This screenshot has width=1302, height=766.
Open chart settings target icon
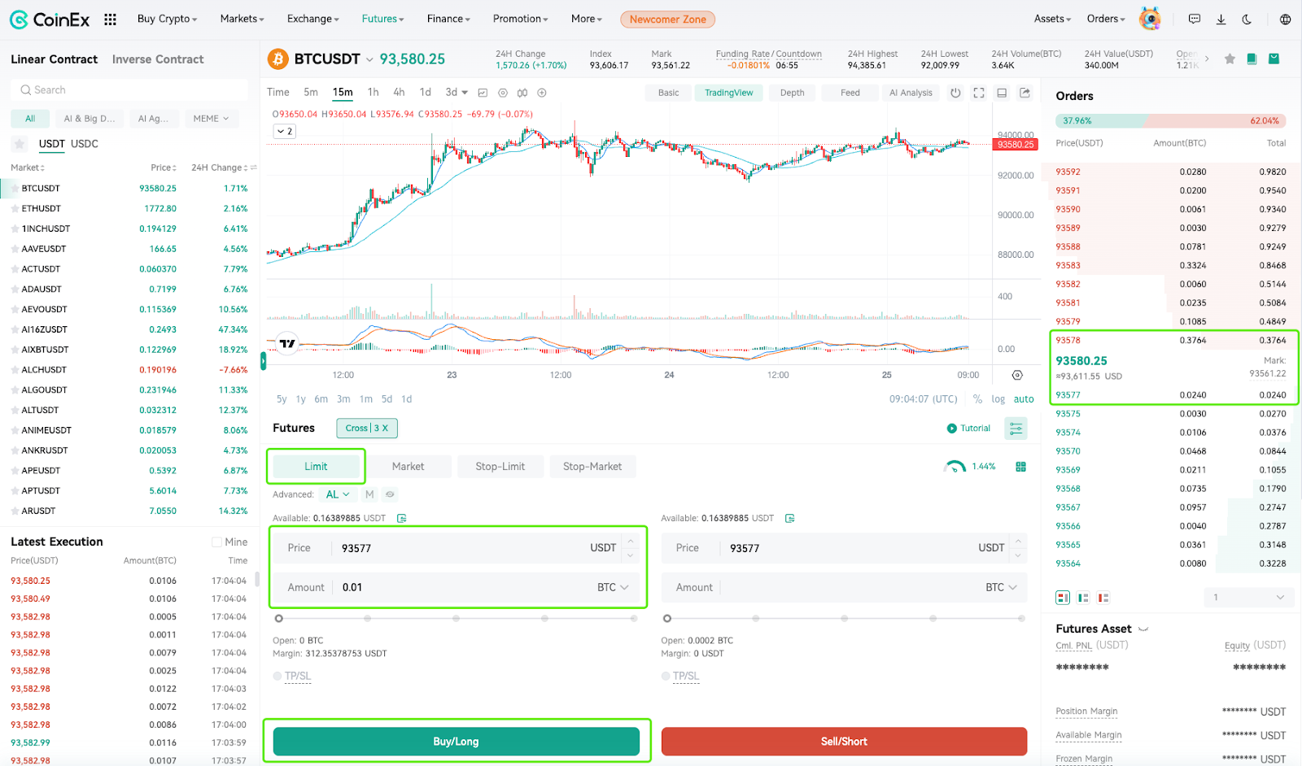(503, 93)
